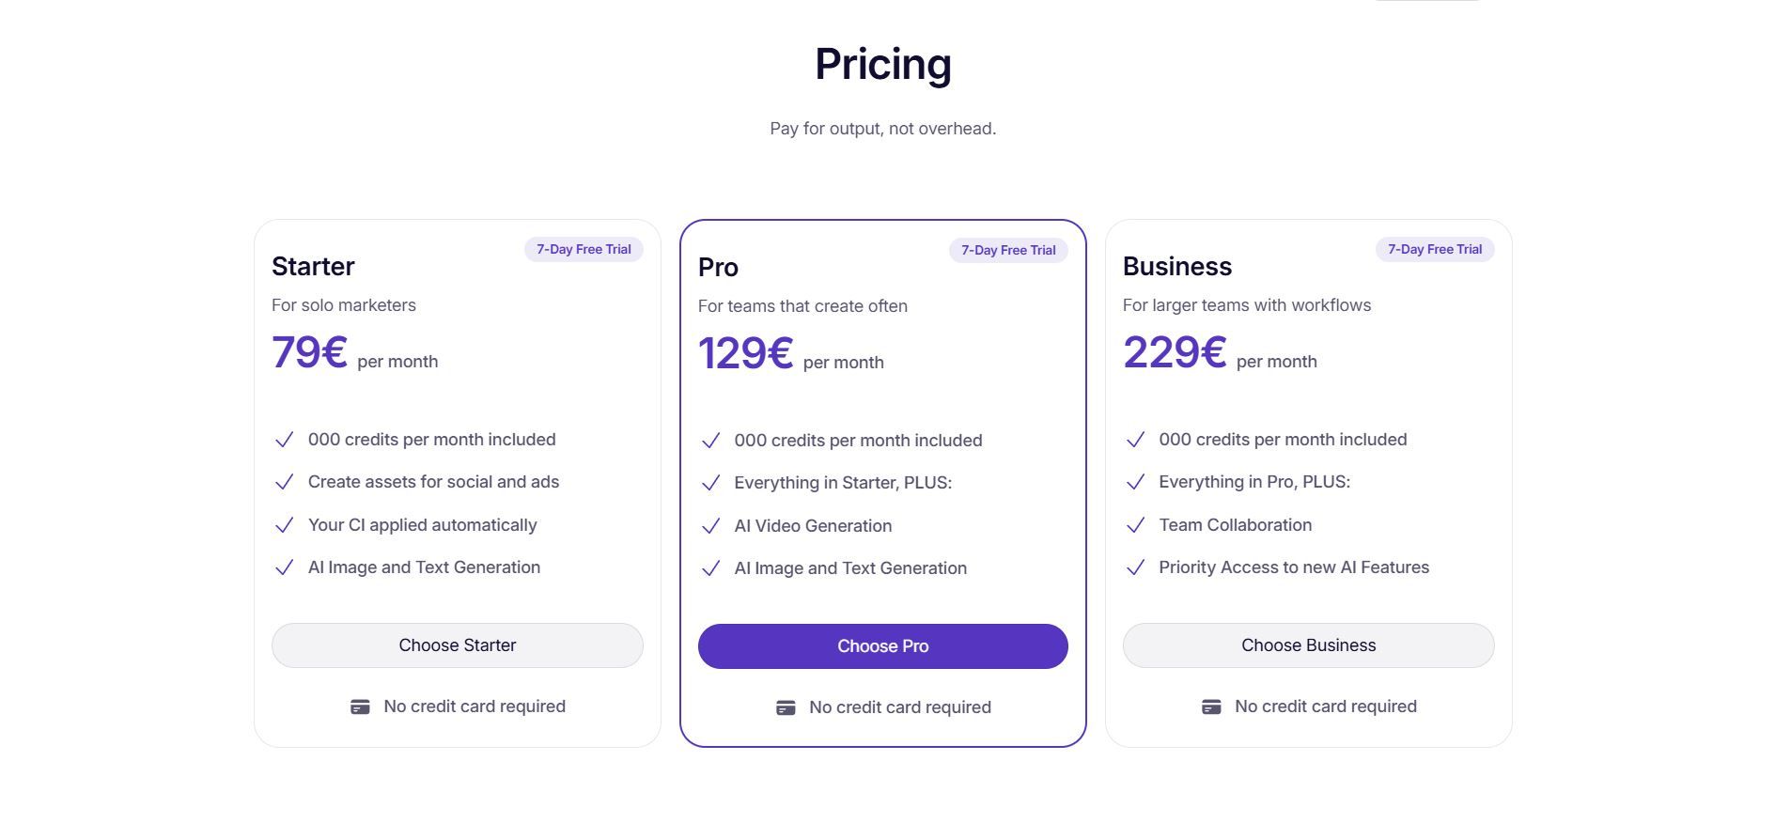The height and width of the screenshot is (823, 1775).
Task: Click the credit card icon in the Starter card
Action: coord(359,706)
